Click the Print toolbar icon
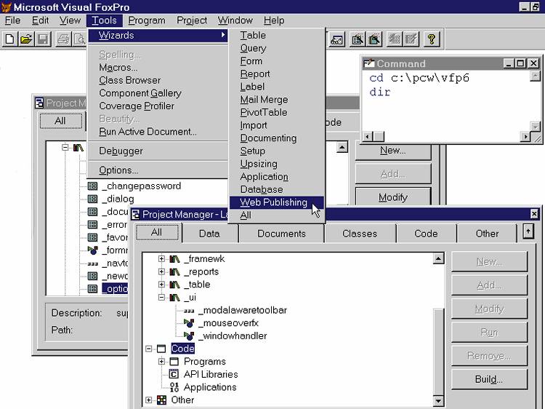545x409 pixels. click(63, 39)
